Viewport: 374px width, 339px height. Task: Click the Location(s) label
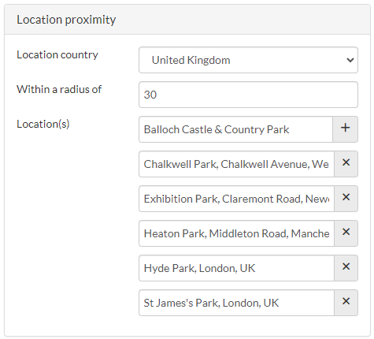coord(43,124)
